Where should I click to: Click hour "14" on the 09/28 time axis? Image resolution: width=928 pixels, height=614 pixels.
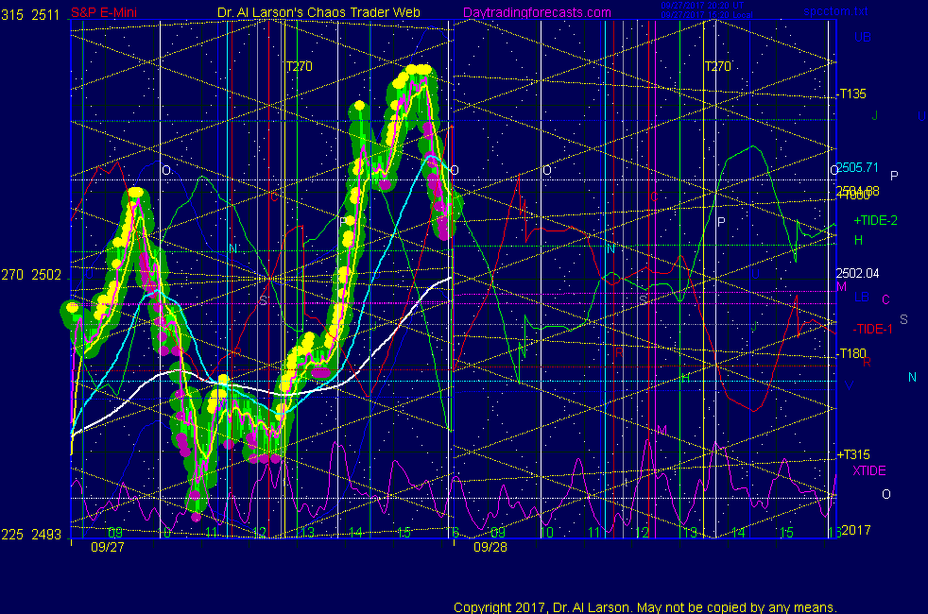[x=738, y=533]
